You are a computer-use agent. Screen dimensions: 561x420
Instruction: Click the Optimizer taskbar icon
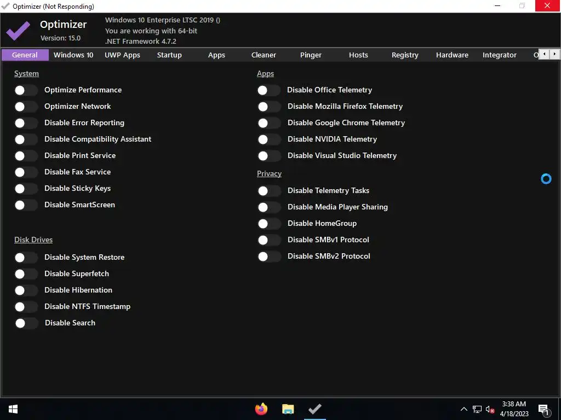[315, 409]
